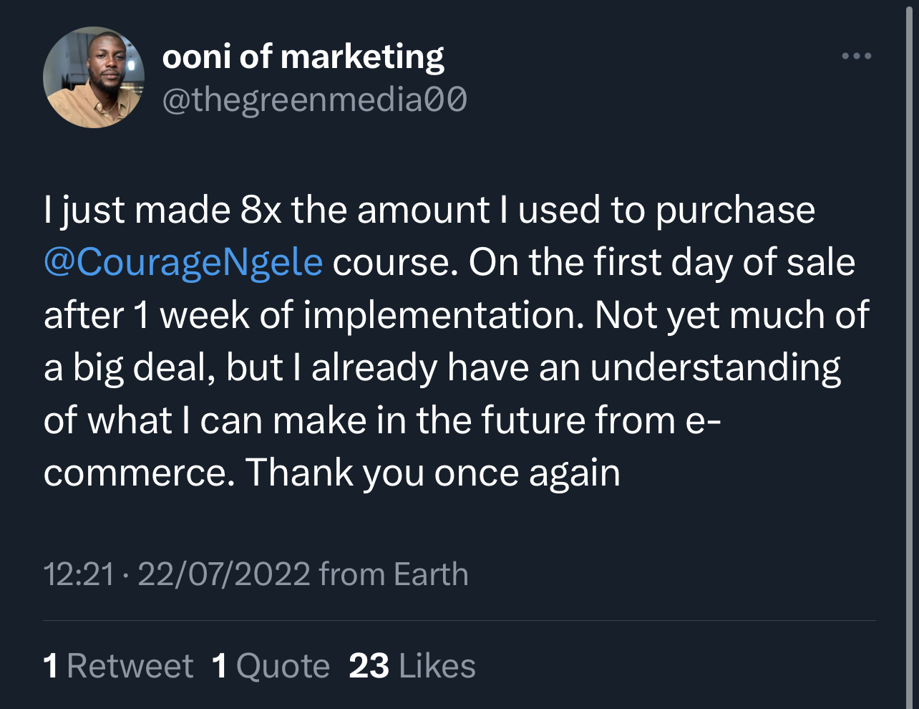This screenshot has height=709, width=919.
Task: Click the retweet count number before "Retweet"
Action: (x=51, y=666)
